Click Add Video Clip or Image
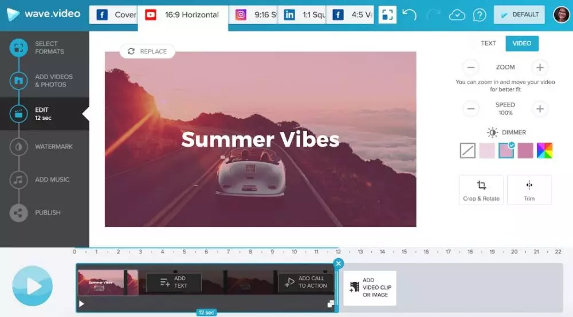Image resolution: width=573 pixels, height=317 pixels. click(x=370, y=288)
